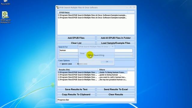
Task: Select result row 'guide to being human'
Action: [x=92, y=75]
